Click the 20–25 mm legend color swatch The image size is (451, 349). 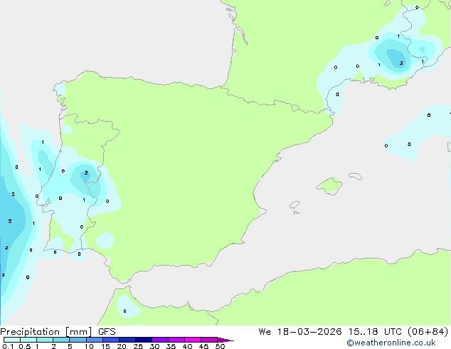pyautogui.click(x=127, y=340)
